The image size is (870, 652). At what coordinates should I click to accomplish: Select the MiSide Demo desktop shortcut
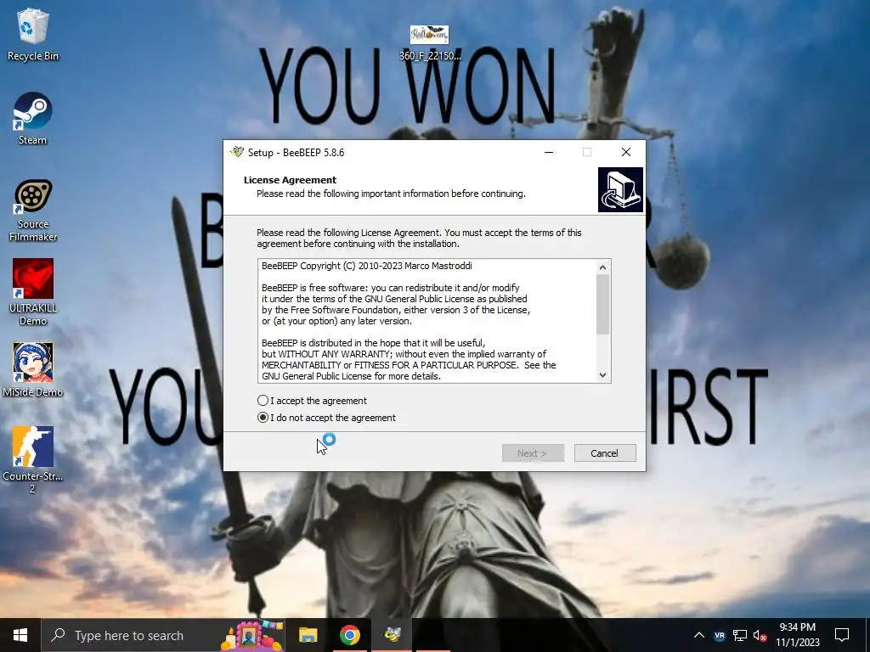[33, 370]
